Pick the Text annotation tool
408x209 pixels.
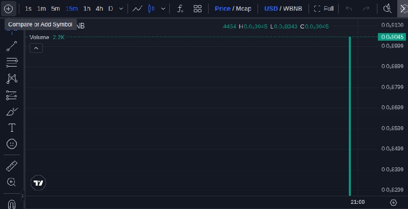[12, 128]
